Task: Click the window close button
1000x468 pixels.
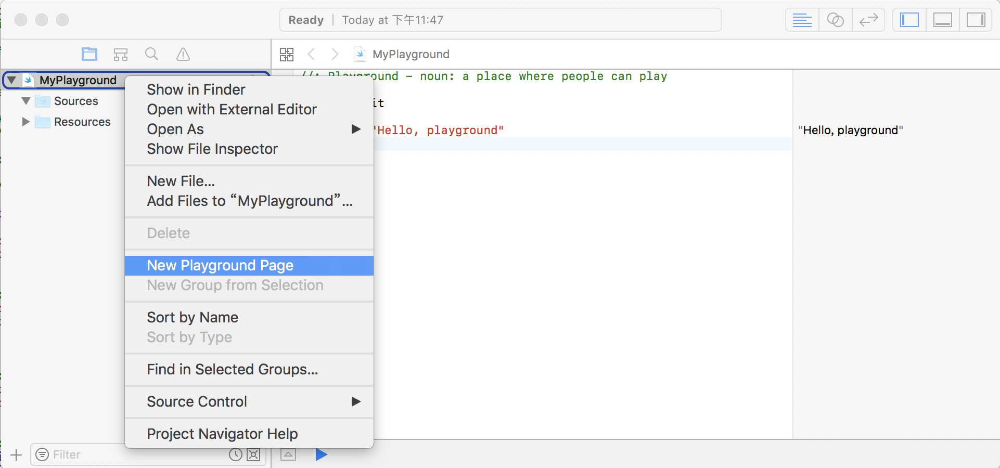Action: click(21, 20)
